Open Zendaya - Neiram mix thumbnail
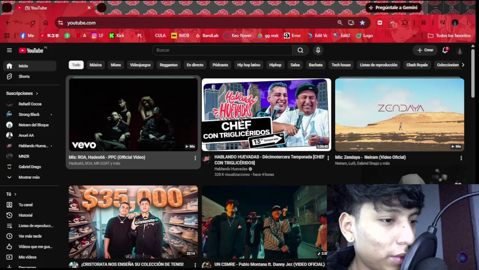This screenshot has width=479, height=270. 400,114
